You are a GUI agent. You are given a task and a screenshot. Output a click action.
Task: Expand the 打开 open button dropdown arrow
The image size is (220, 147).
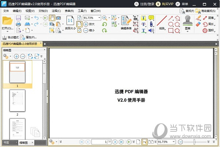point(7,31)
